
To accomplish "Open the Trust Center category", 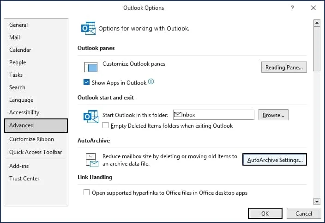I will (36, 179).
